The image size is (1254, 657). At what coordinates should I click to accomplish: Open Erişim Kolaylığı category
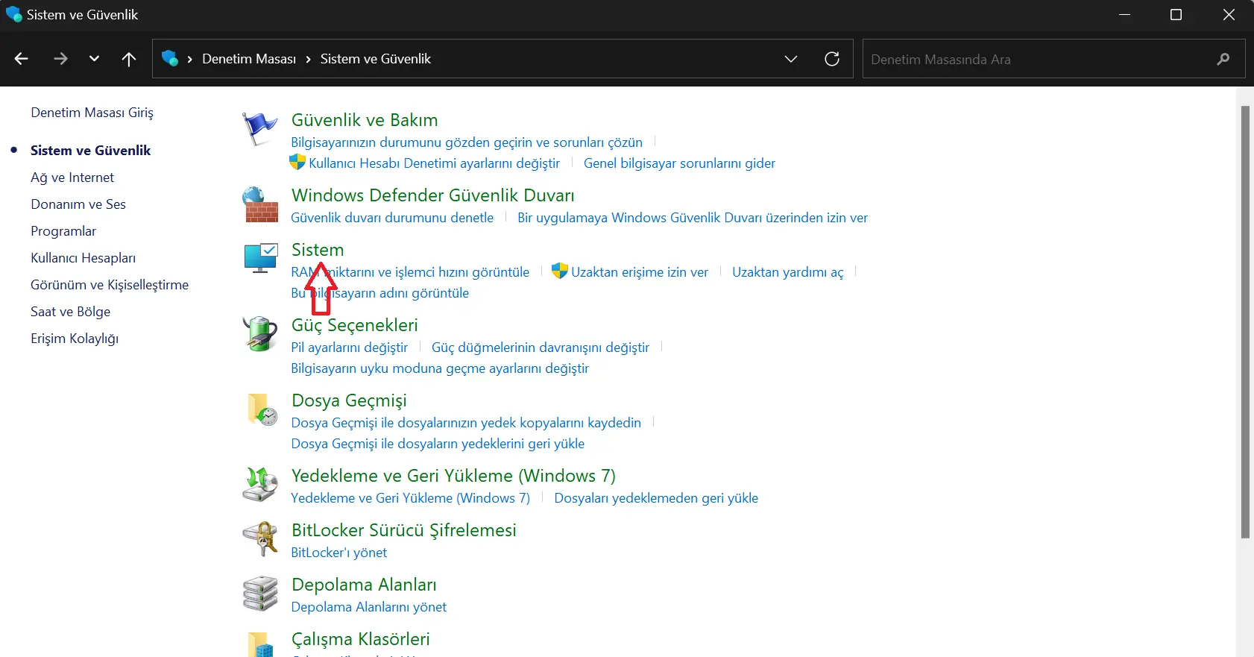pos(75,339)
